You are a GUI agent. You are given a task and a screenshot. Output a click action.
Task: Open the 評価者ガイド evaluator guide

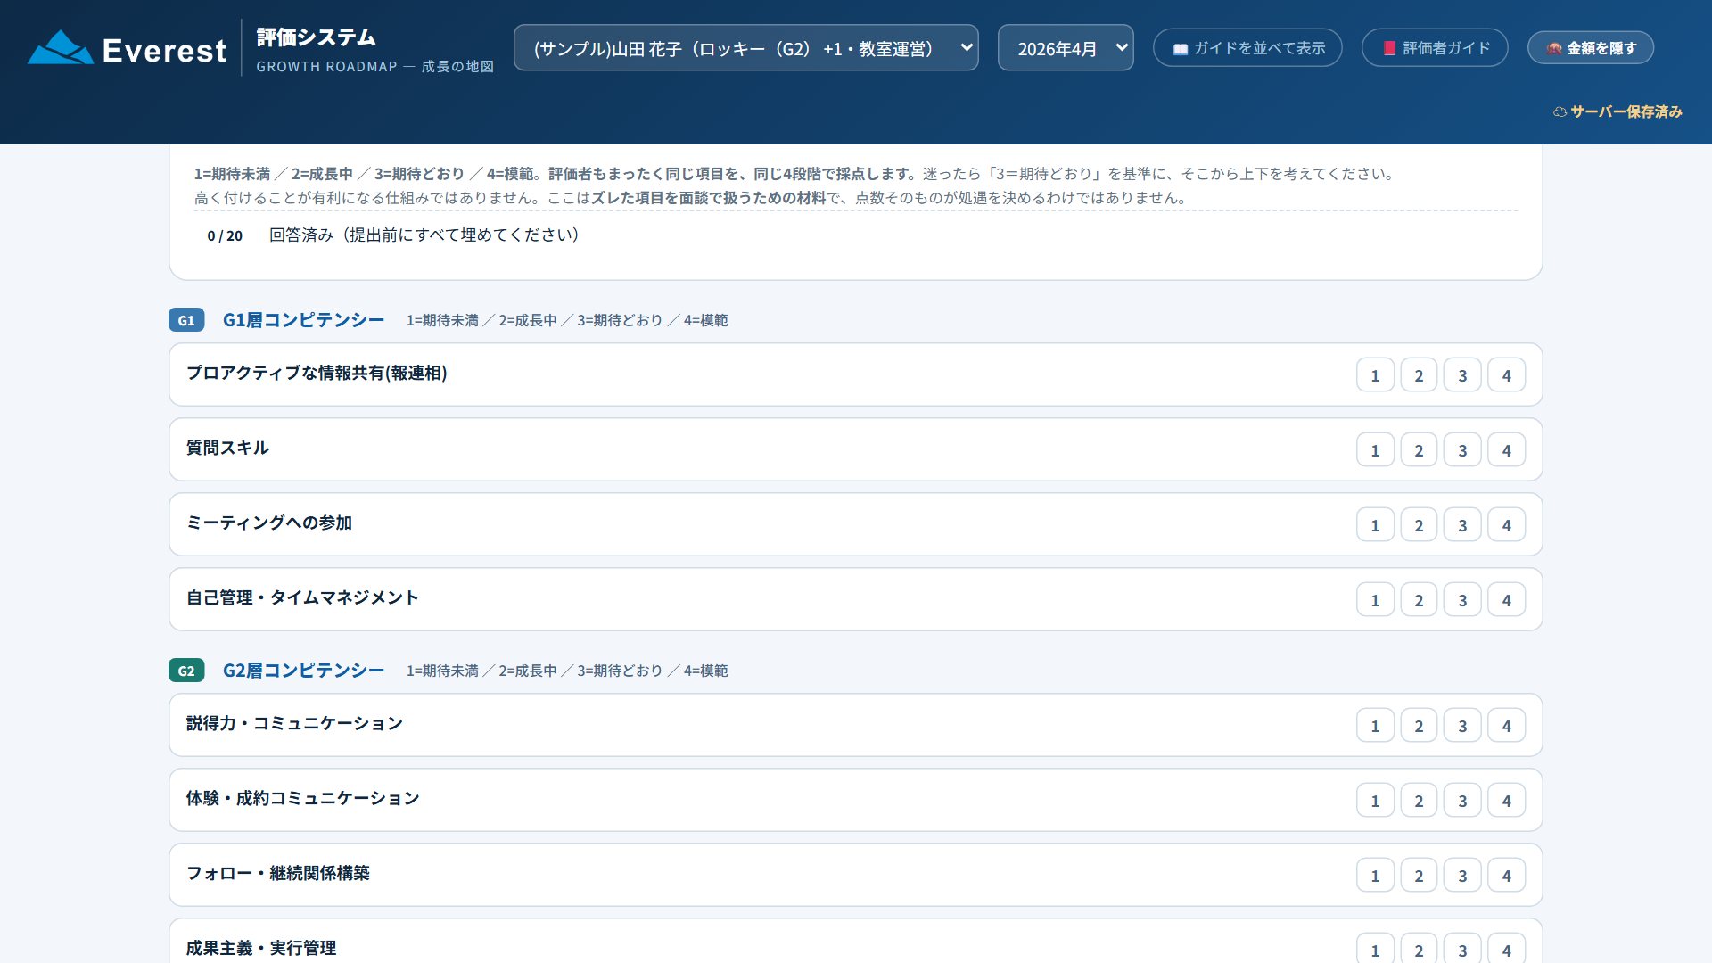[1435, 48]
